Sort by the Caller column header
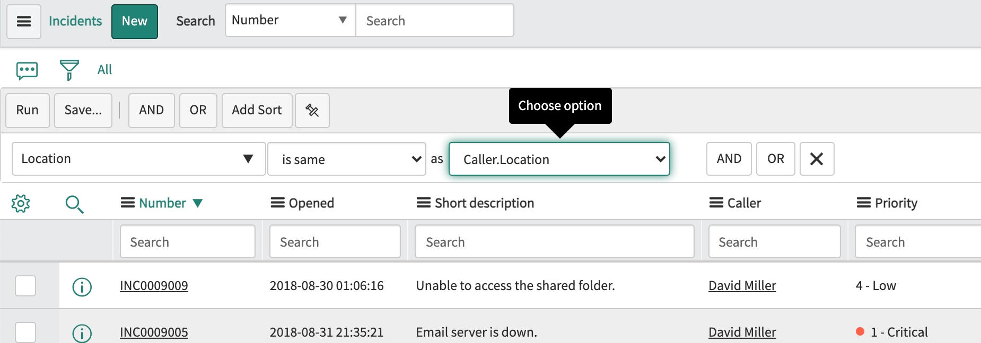 pyautogui.click(x=744, y=203)
